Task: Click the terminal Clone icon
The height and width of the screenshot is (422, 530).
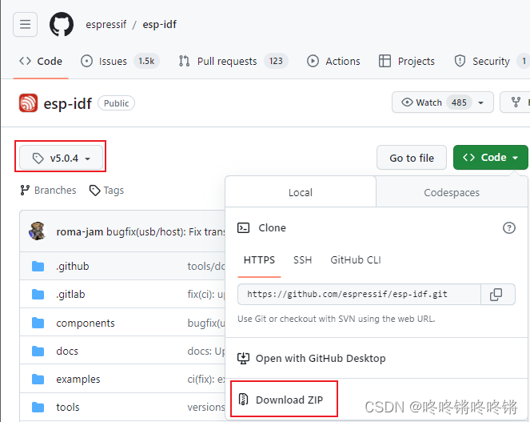Action: pyautogui.click(x=243, y=228)
